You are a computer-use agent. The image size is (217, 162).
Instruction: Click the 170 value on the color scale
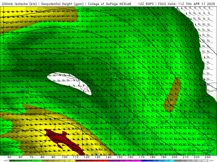click(x=142, y=157)
